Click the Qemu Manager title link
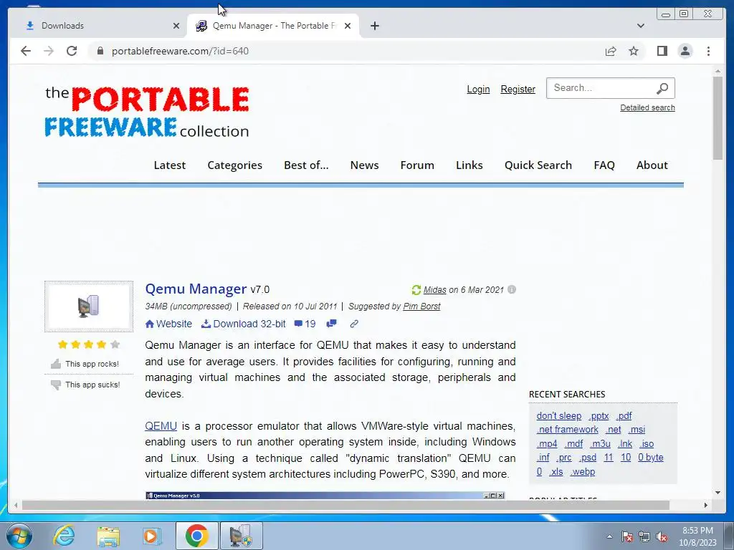 196,289
